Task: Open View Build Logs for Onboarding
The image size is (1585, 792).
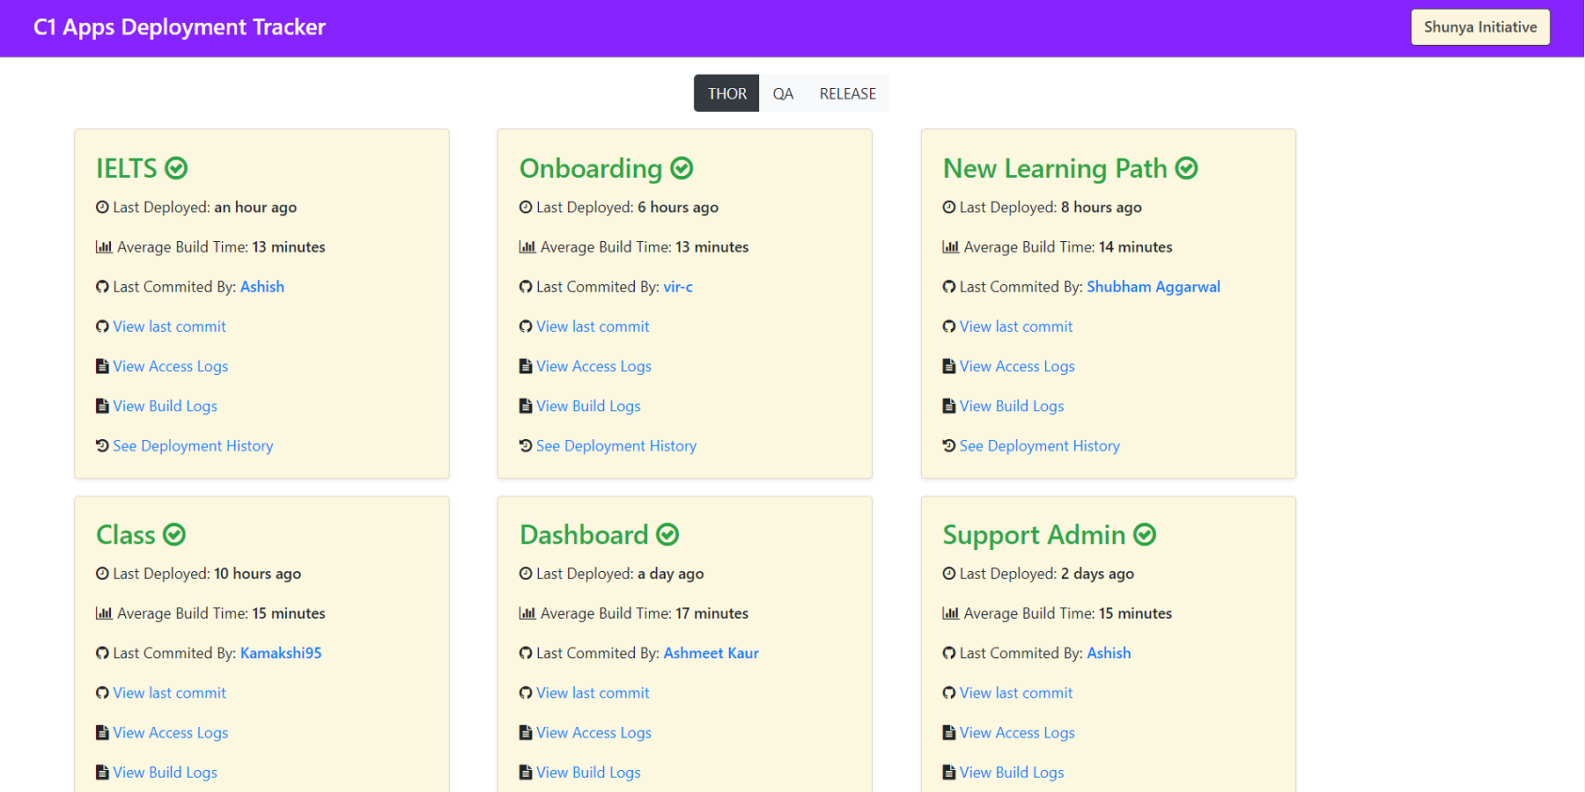Action: pyautogui.click(x=588, y=407)
